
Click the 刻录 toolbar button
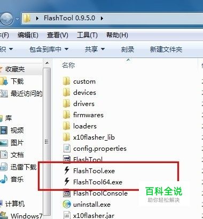pyautogui.click(x=128, y=49)
